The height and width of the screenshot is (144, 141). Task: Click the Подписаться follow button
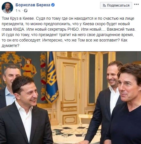point(116,5)
